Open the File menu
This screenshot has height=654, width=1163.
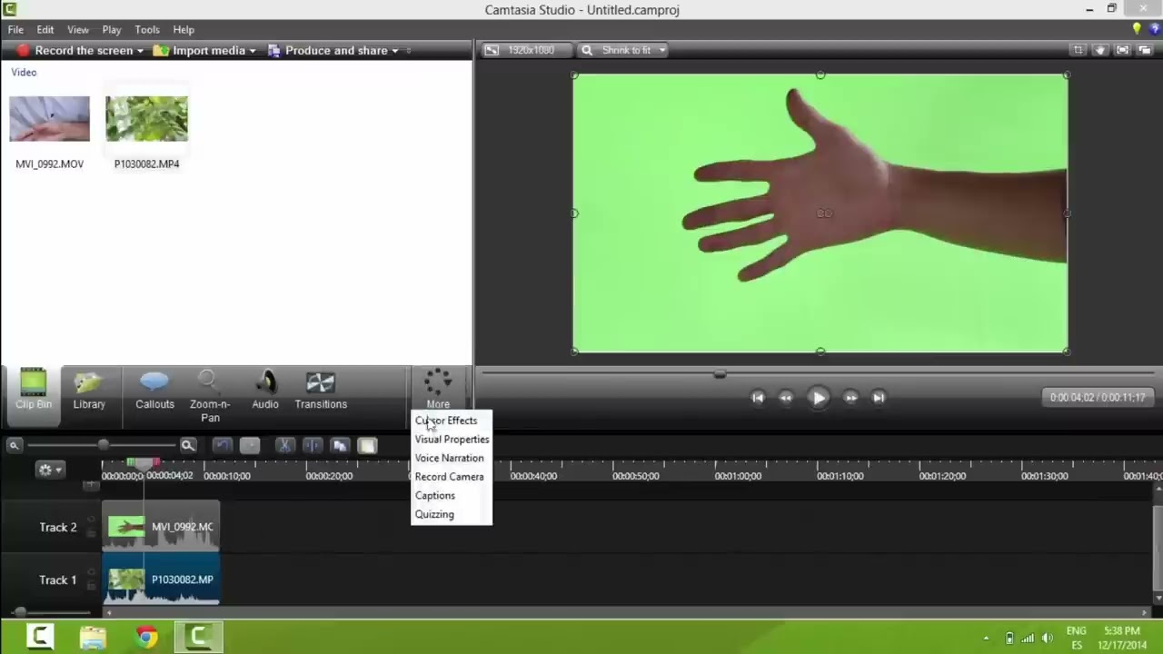point(15,30)
